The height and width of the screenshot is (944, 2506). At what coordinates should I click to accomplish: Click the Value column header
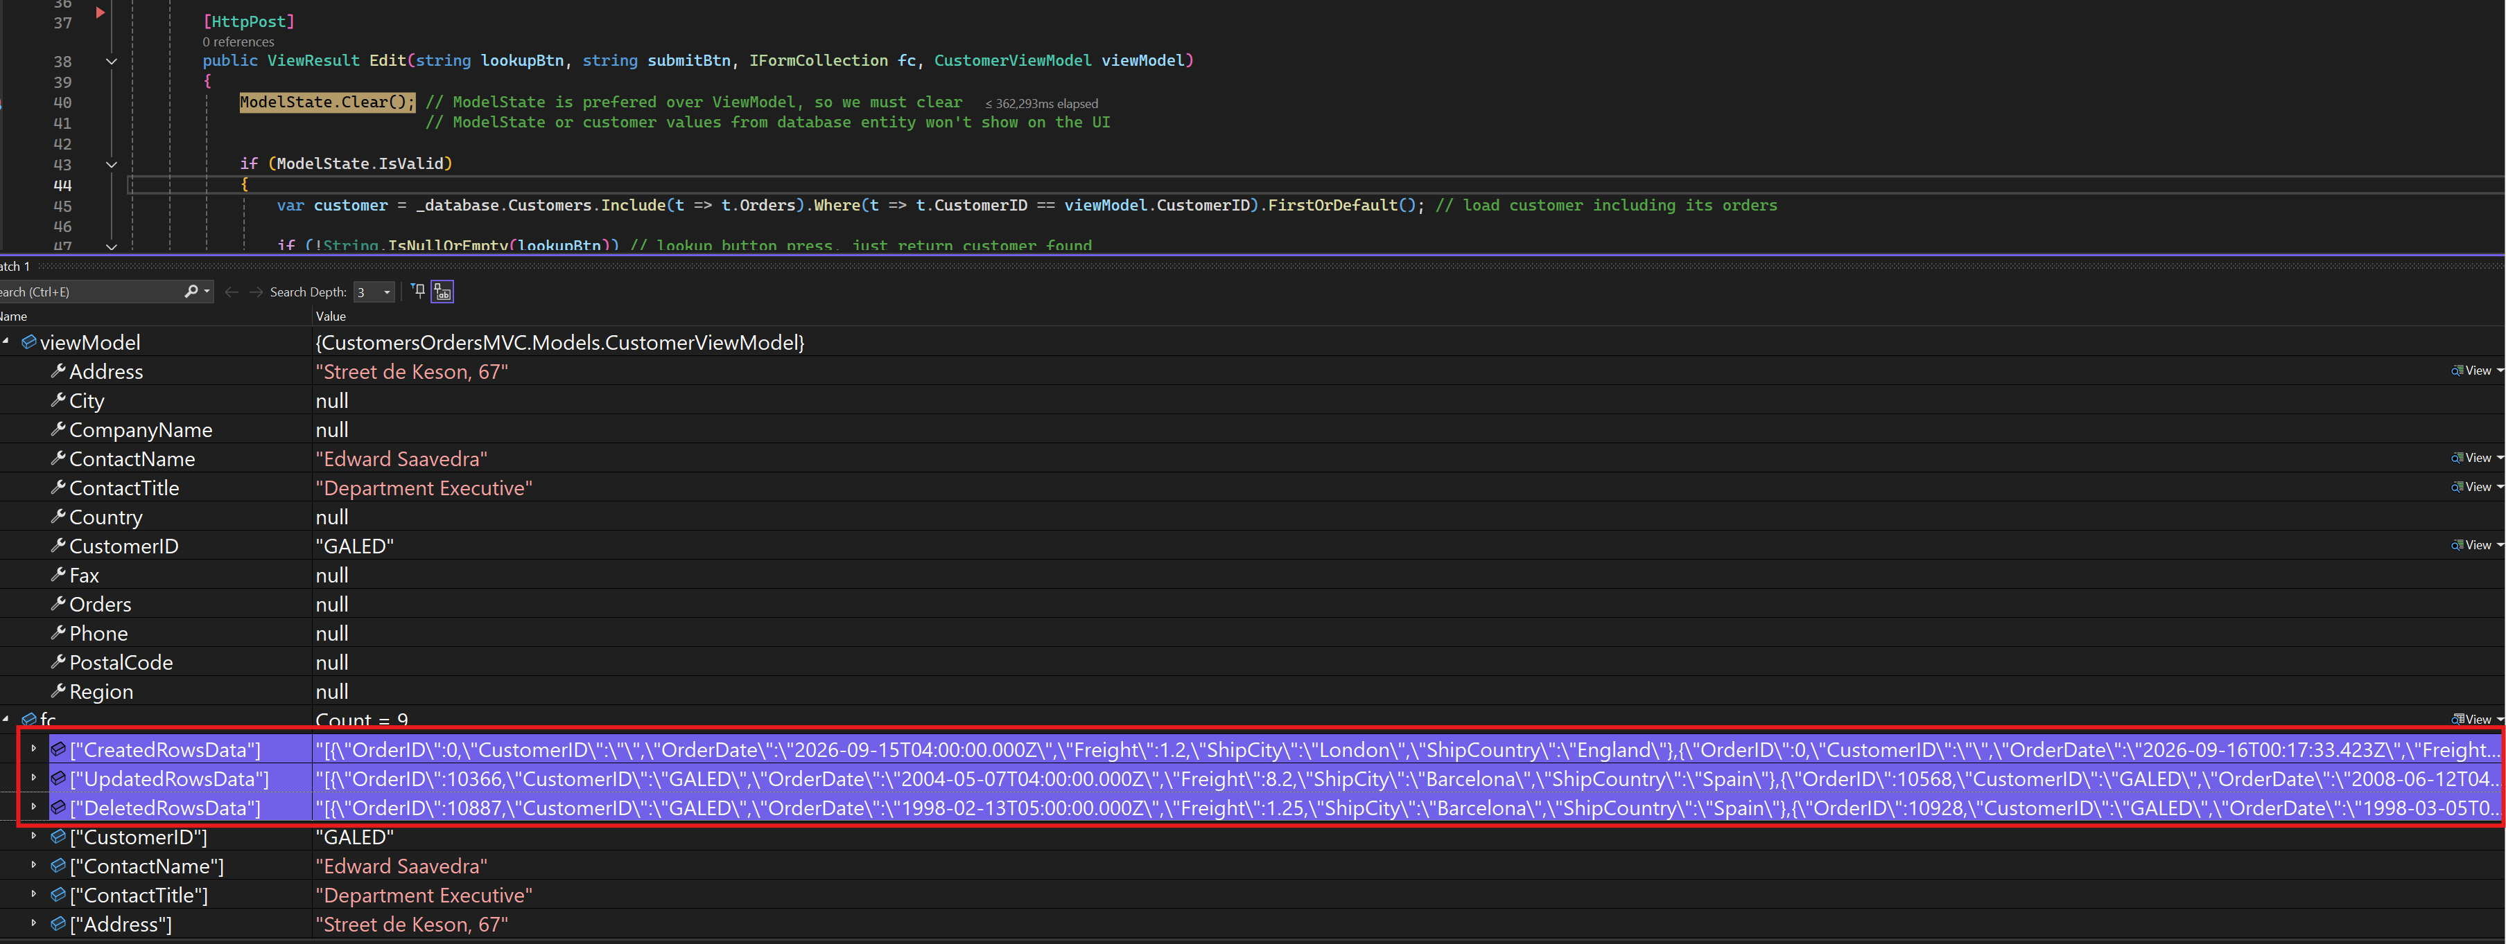(331, 316)
